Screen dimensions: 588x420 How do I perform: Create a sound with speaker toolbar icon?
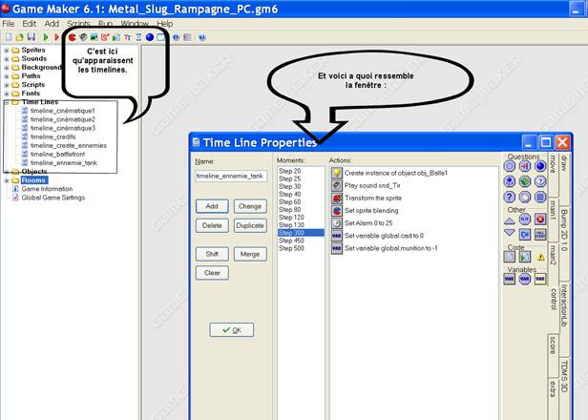tap(83, 37)
